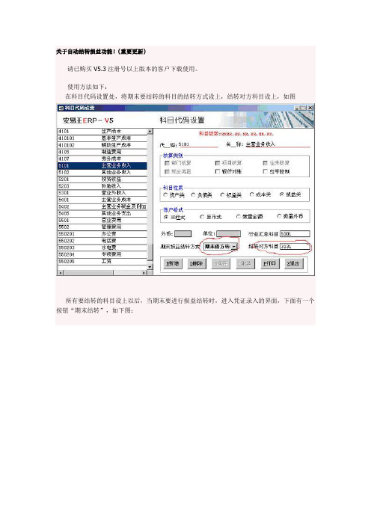Click the 打印 button
Image resolution: width=371 pixels, height=525 pixels.
[269, 263]
